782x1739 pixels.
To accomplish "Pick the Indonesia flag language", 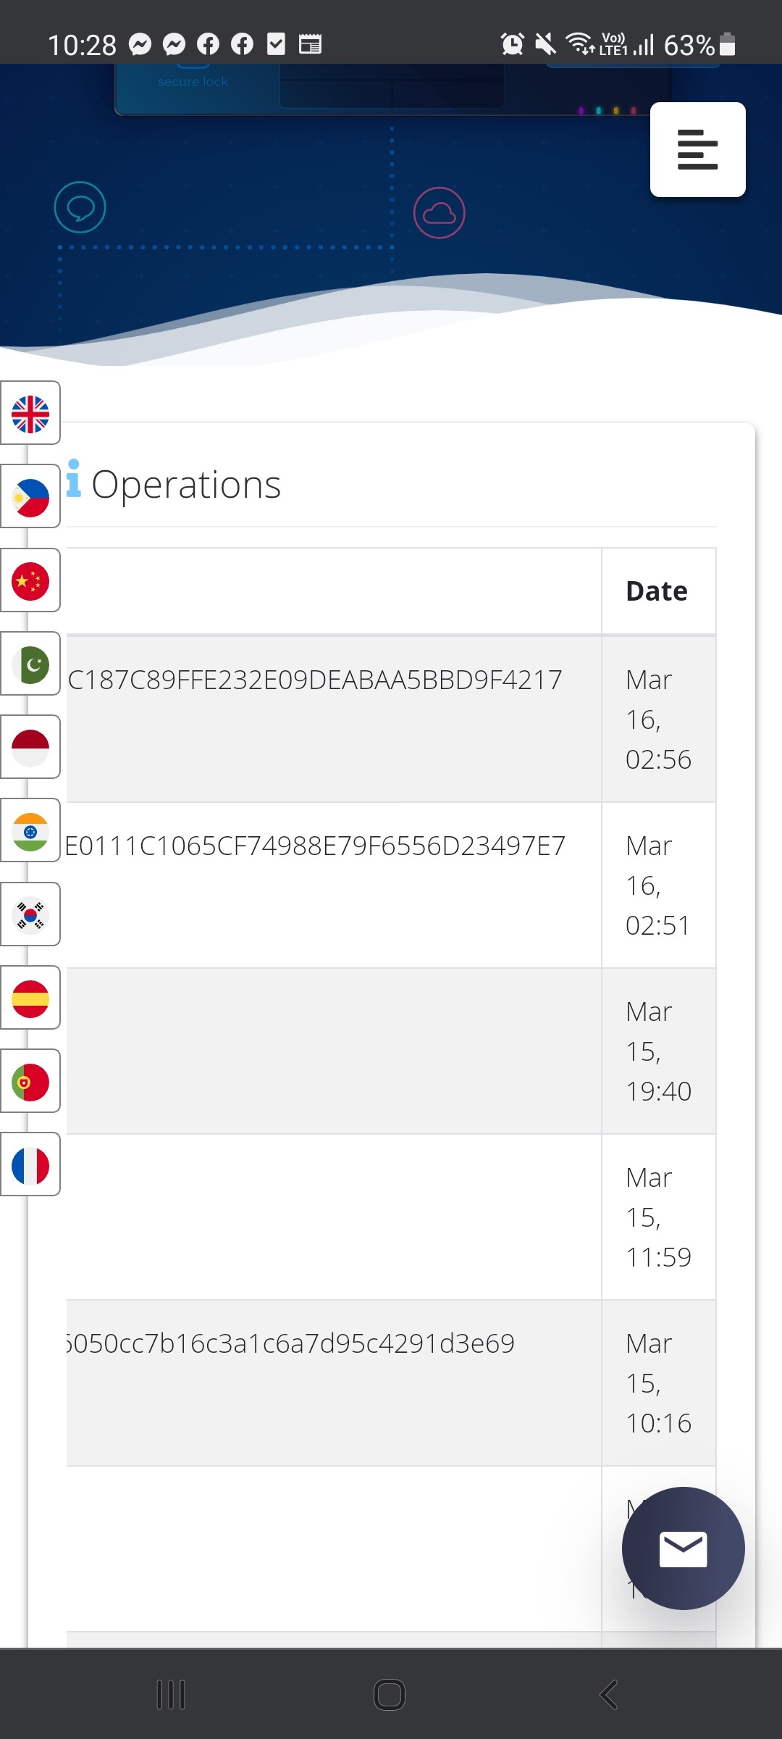I will [30, 747].
